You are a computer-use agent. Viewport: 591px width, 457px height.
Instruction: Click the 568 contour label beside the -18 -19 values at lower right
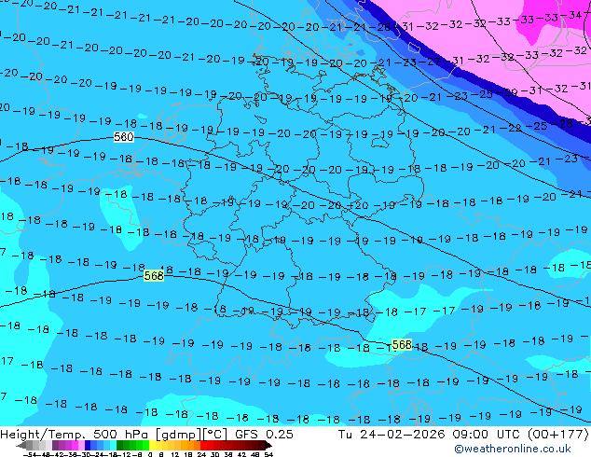[x=402, y=345]
